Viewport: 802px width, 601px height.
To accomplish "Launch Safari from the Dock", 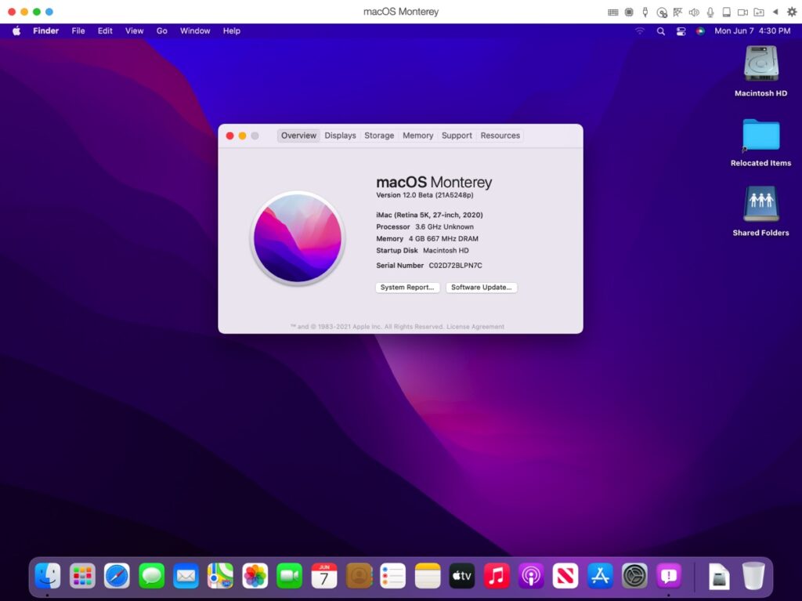I will click(117, 576).
